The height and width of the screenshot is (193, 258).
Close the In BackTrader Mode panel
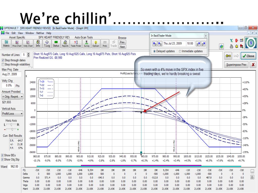click(206, 36)
